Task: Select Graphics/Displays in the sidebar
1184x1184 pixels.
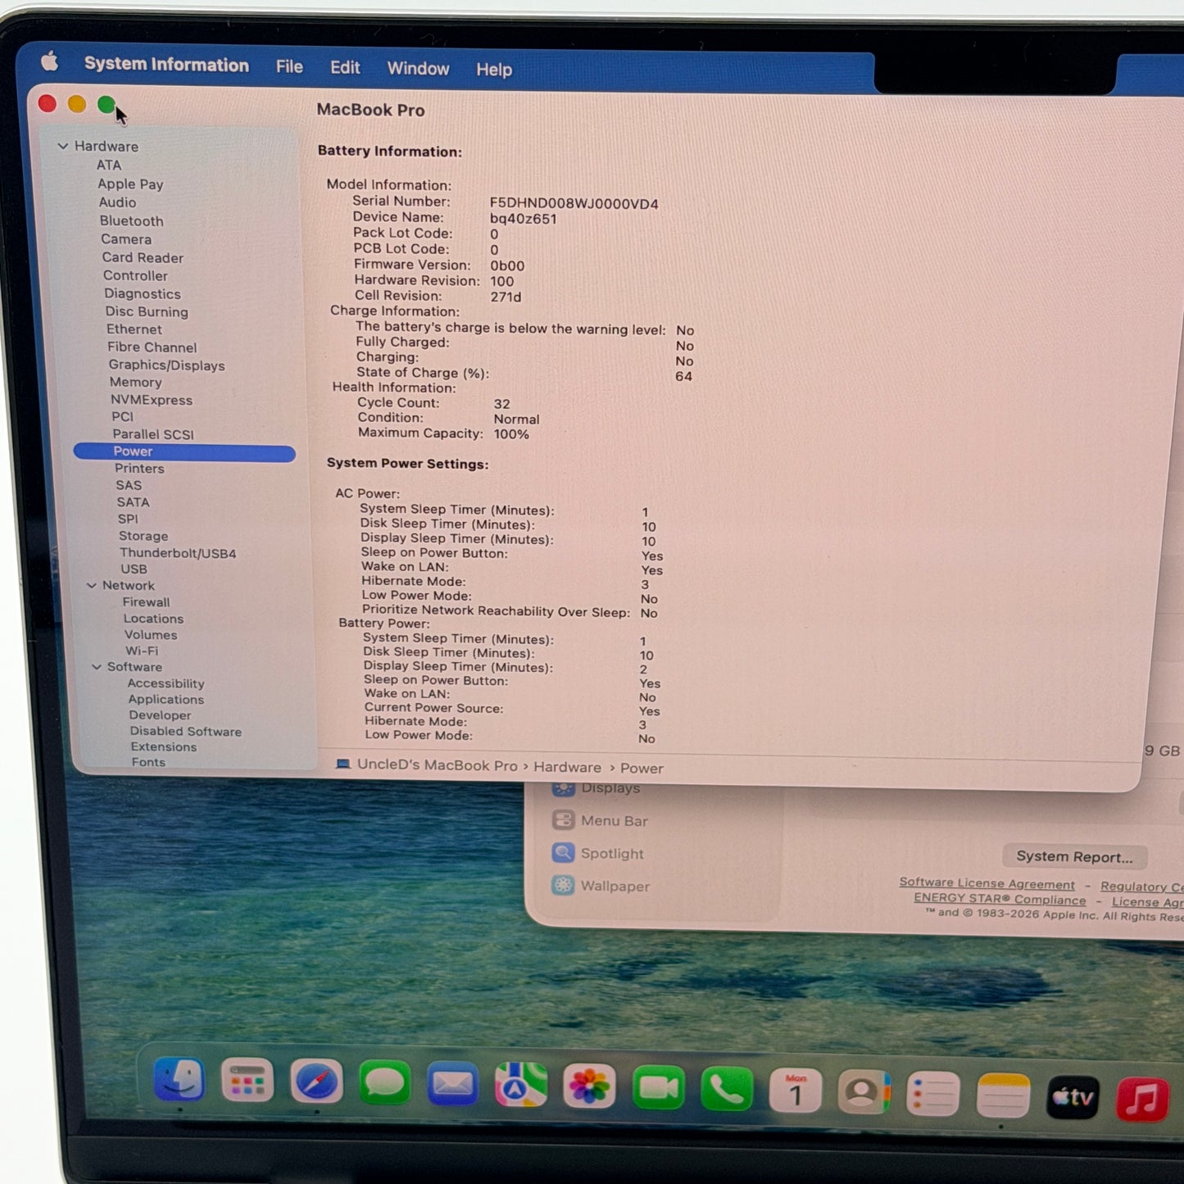Action: (166, 365)
